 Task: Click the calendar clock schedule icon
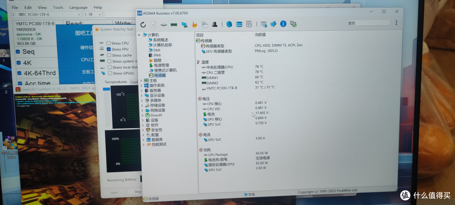(x=249, y=24)
